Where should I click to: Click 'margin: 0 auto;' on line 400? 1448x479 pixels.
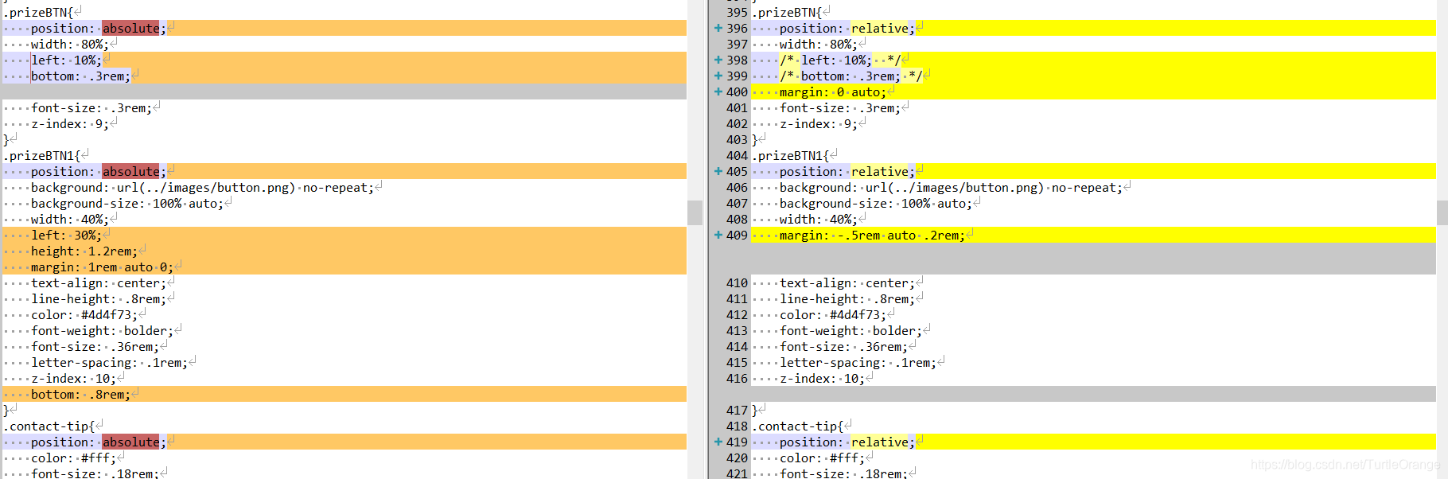click(832, 92)
